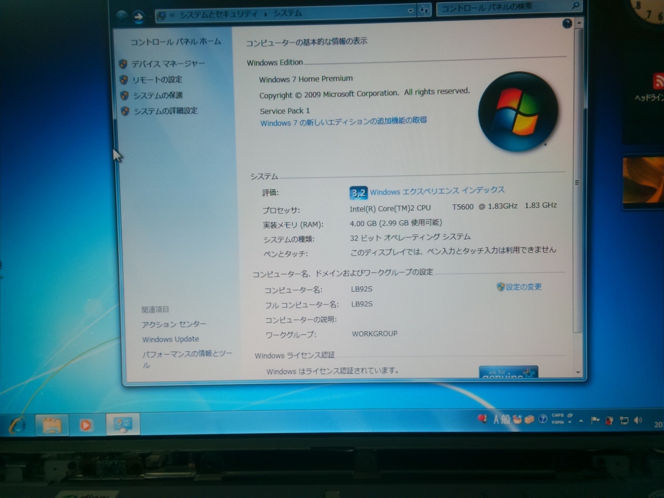This screenshot has height=498, width=664.
Task: Click the genuine Microsoft software badge
Action: [509, 372]
